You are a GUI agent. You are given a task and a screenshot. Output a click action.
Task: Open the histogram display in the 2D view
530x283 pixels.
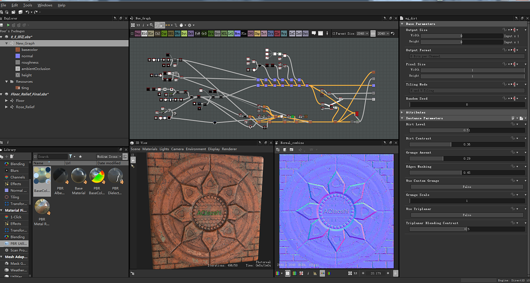point(315,273)
